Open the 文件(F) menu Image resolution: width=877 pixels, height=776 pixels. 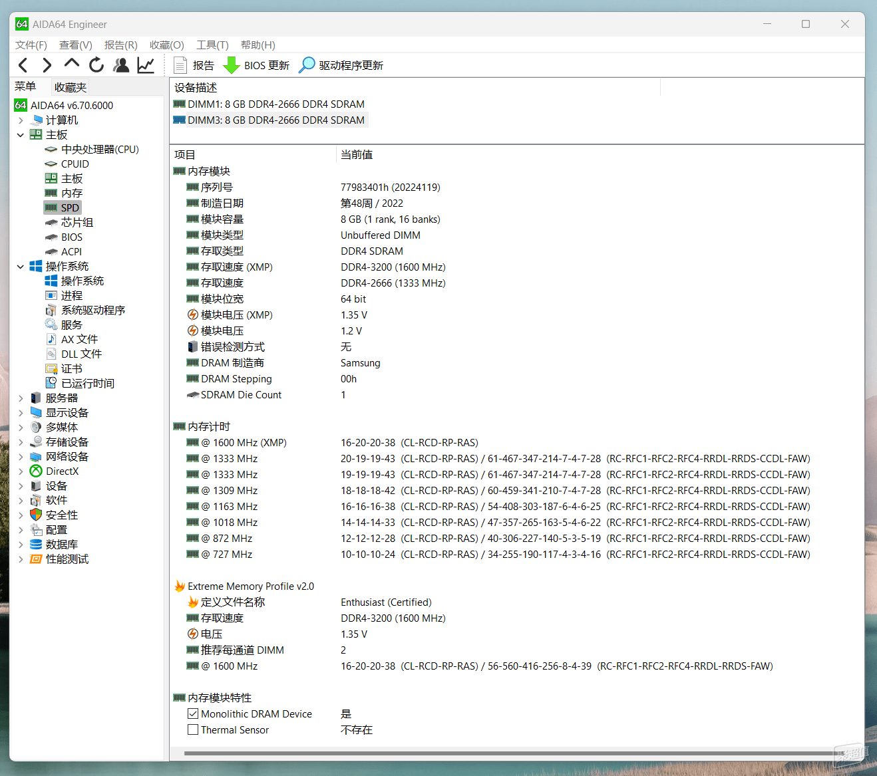pyautogui.click(x=31, y=45)
